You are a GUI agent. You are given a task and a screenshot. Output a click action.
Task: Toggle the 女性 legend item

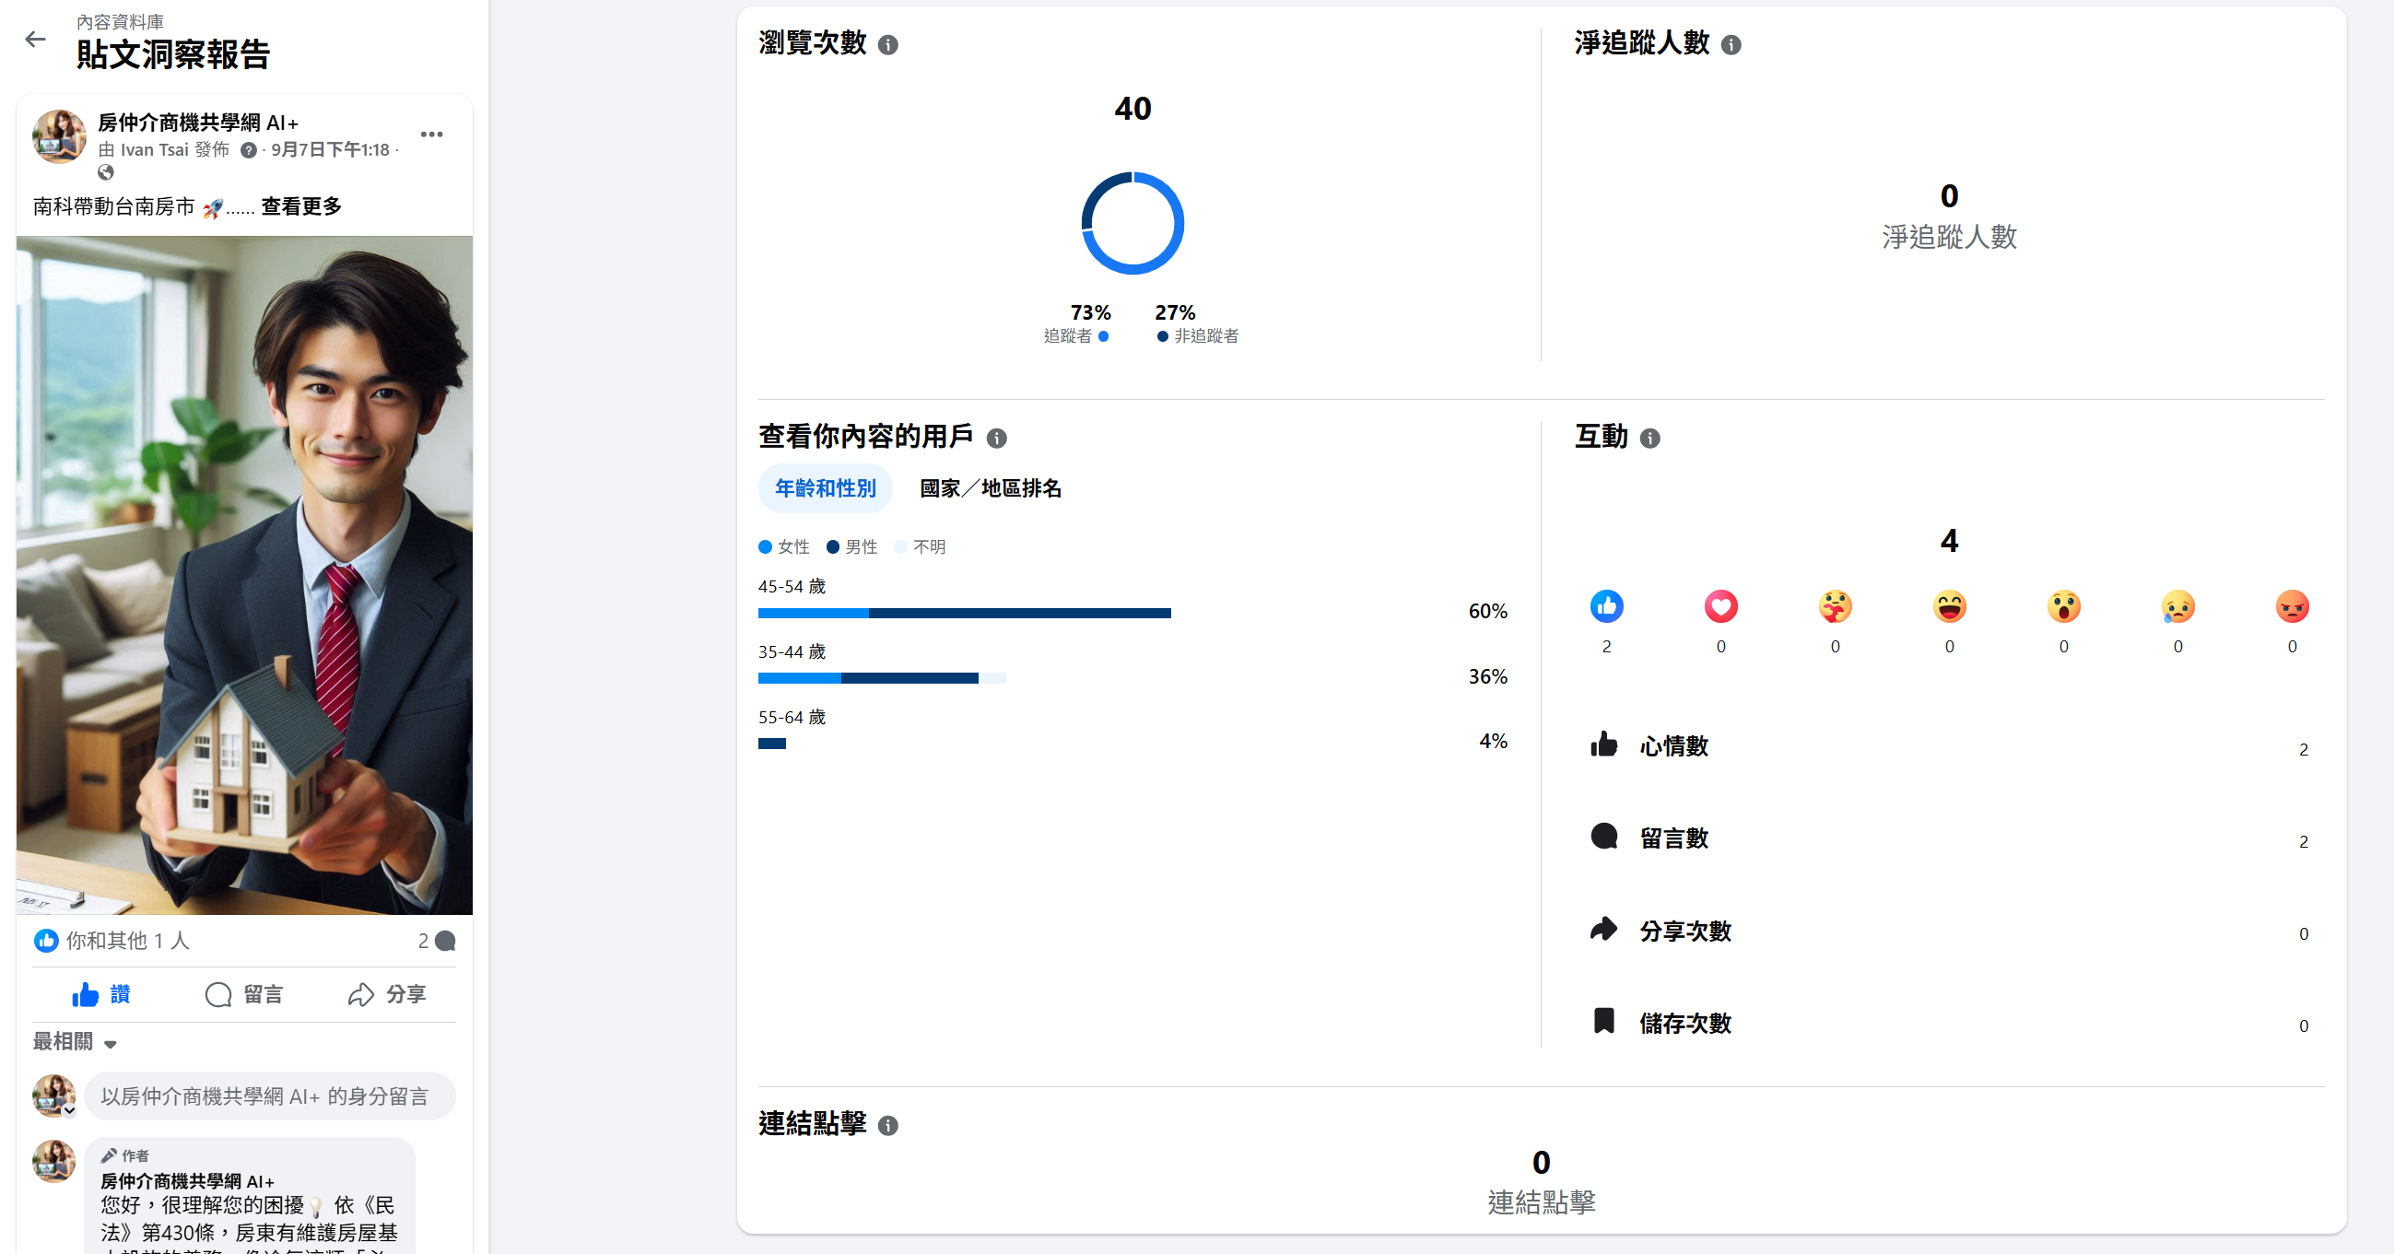[x=783, y=546]
